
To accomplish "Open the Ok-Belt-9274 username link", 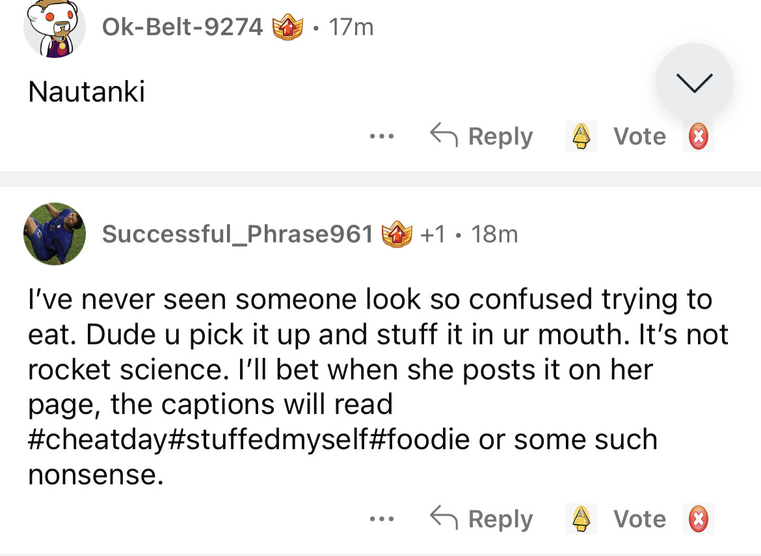I will [182, 27].
